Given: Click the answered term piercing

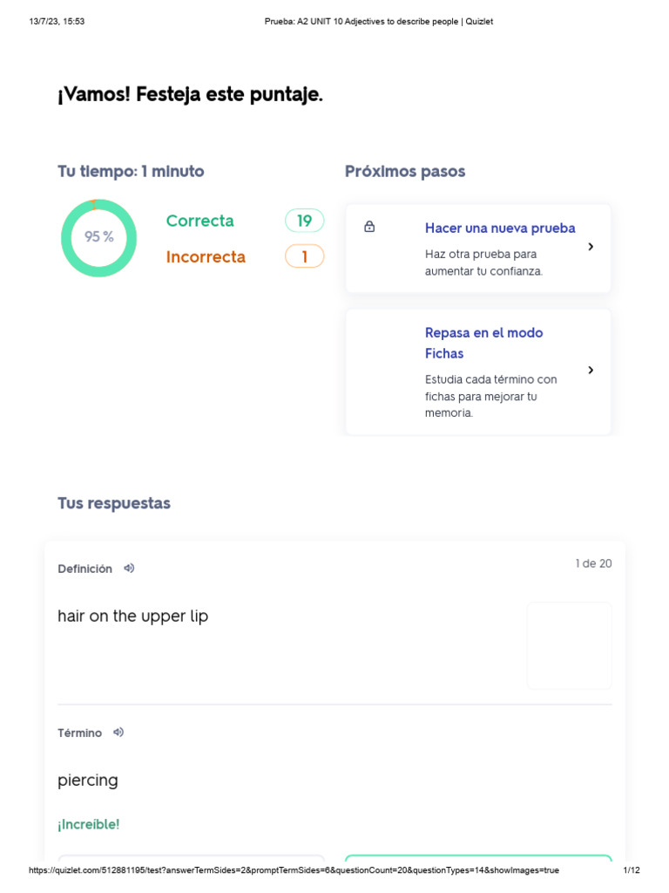Looking at the screenshot, I should (88, 780).
